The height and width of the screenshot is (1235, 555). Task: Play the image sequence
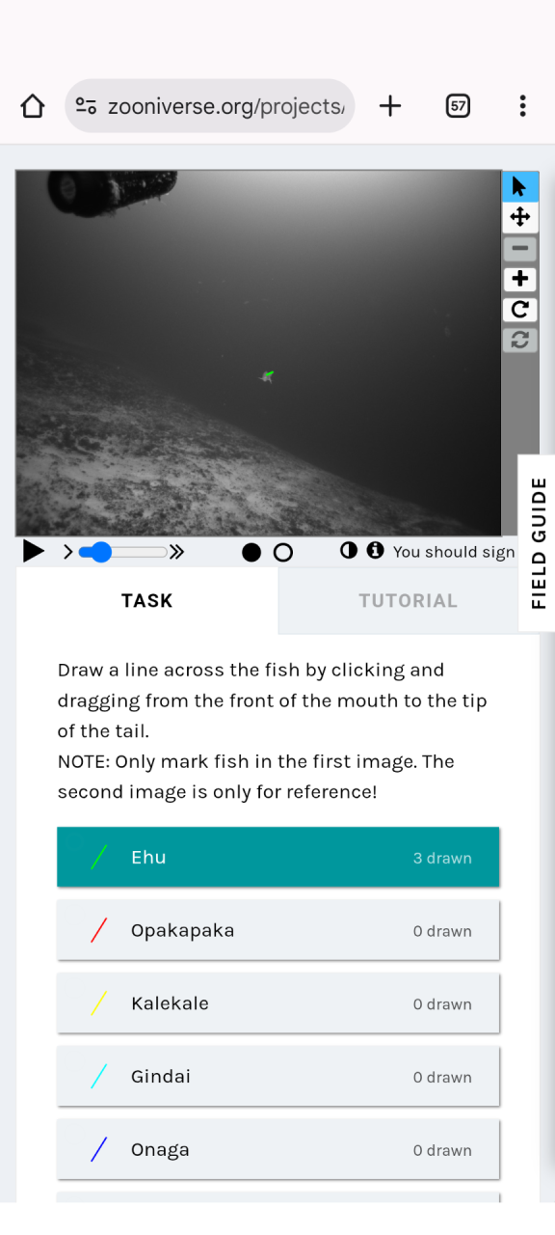pyautogui.click(x=34, y=551)
